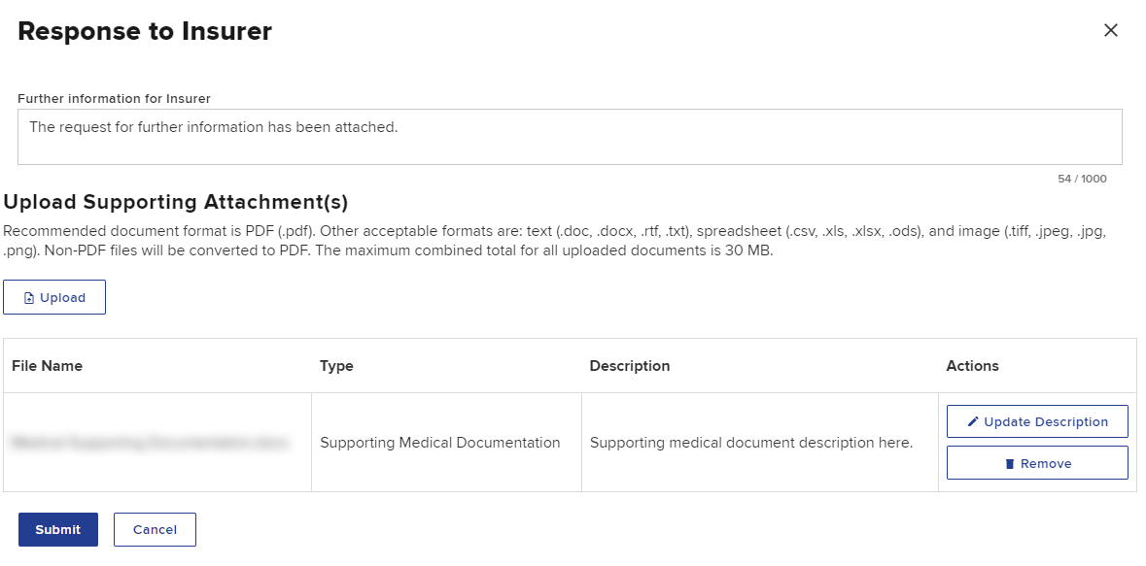Click Update Description for the attached document
1146x566 pixels.
1036,421
